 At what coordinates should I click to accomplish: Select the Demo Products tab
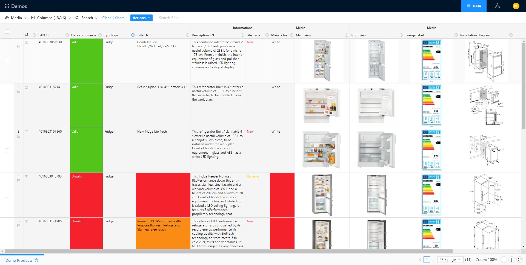pos(19,260)
